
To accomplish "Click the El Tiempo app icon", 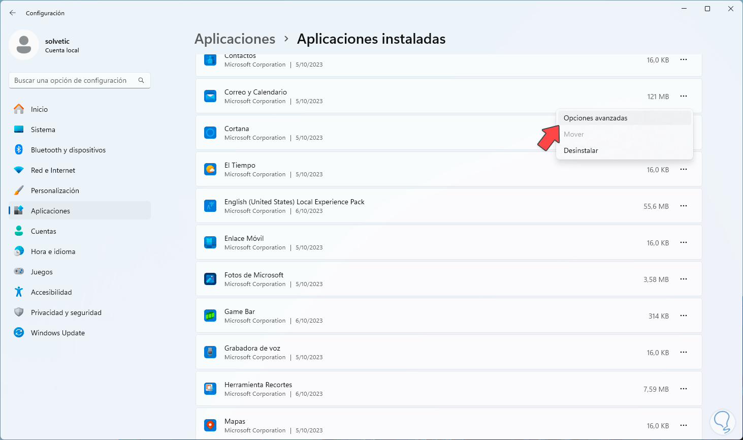I will (210, 169).
